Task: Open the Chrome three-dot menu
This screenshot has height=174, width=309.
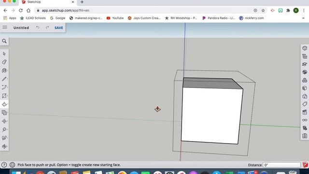Action: [304, 11]
